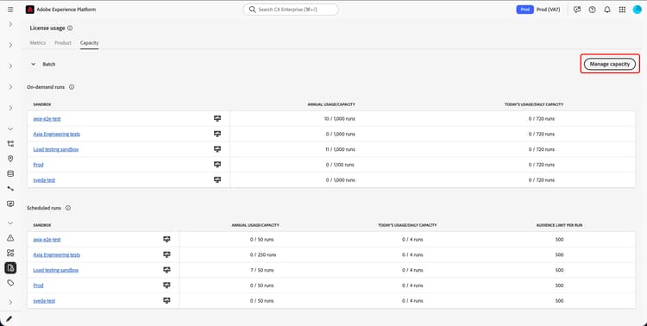Click ANNUAL USAGE/CAPACITY header in On-demand table
647x326 pixels.
(331, 104)
